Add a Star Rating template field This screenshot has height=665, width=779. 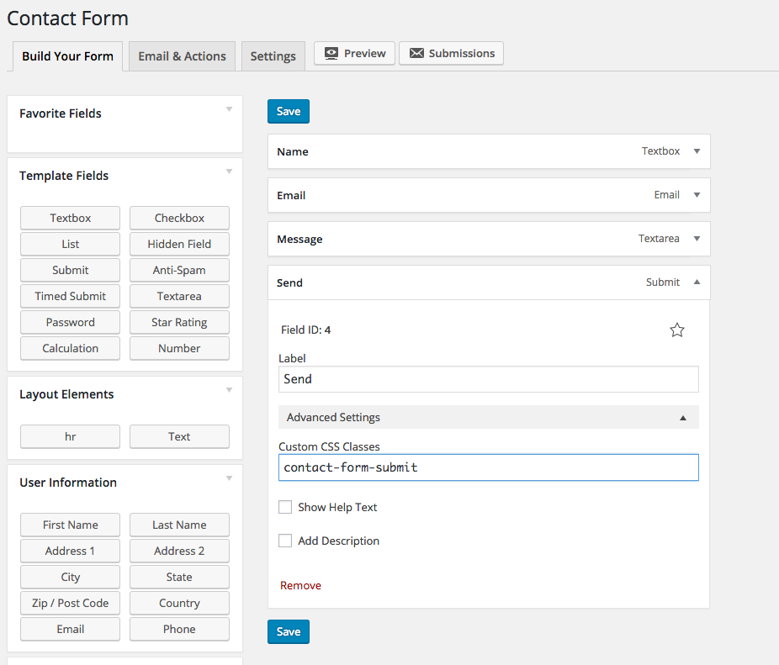tap(179, 322)
